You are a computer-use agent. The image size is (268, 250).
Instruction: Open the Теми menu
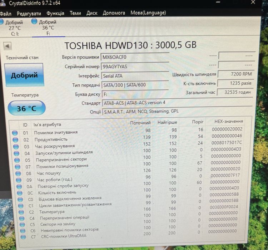pyautogui.click(x=75, y=13)
